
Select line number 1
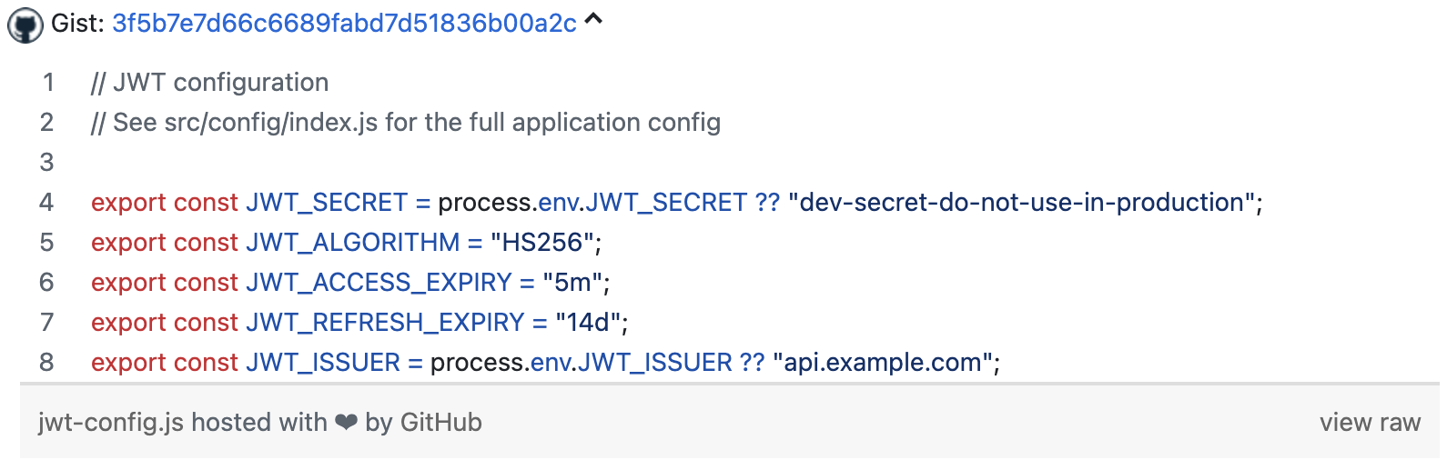pyautogui.click(x=47, y=83)
